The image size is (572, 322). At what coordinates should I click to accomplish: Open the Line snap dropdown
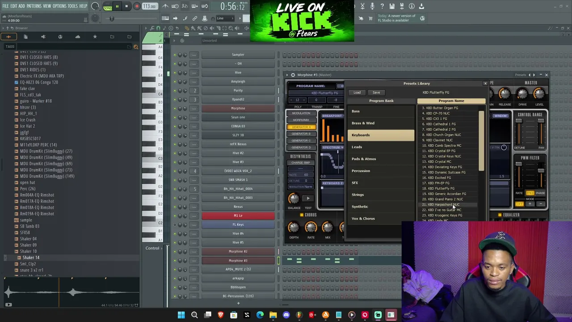point(226,18)
